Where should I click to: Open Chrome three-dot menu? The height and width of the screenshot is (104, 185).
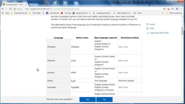(x=181, y=9)
